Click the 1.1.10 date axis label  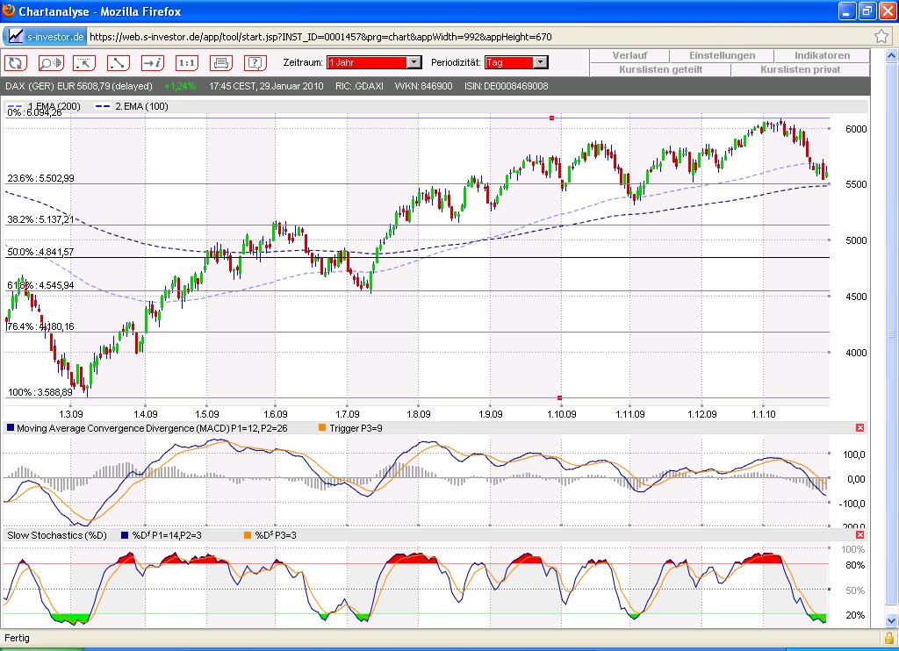[x=763, y=414]
